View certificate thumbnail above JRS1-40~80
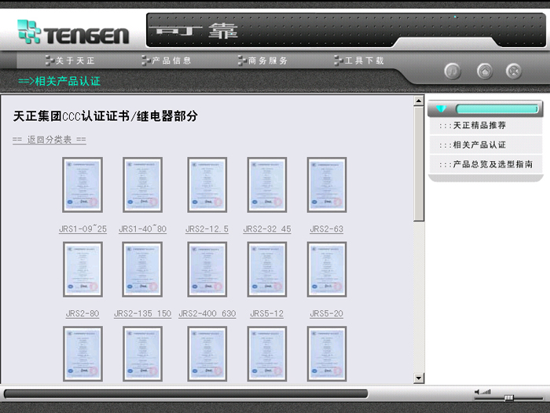The image size is (550, 413). pyautogui.click(x=142, y=185)
